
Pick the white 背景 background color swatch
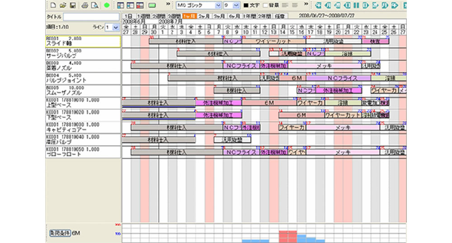coord(265,5)
